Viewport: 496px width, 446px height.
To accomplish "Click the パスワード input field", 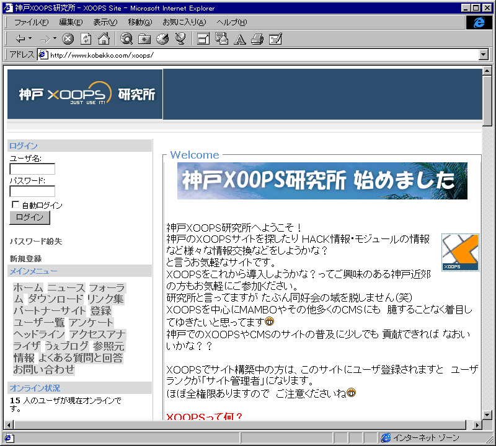I will [x=32, y=191].
